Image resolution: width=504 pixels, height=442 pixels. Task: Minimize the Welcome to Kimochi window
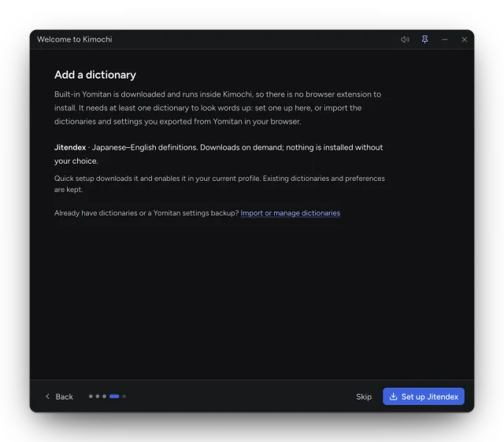[444, 39]
